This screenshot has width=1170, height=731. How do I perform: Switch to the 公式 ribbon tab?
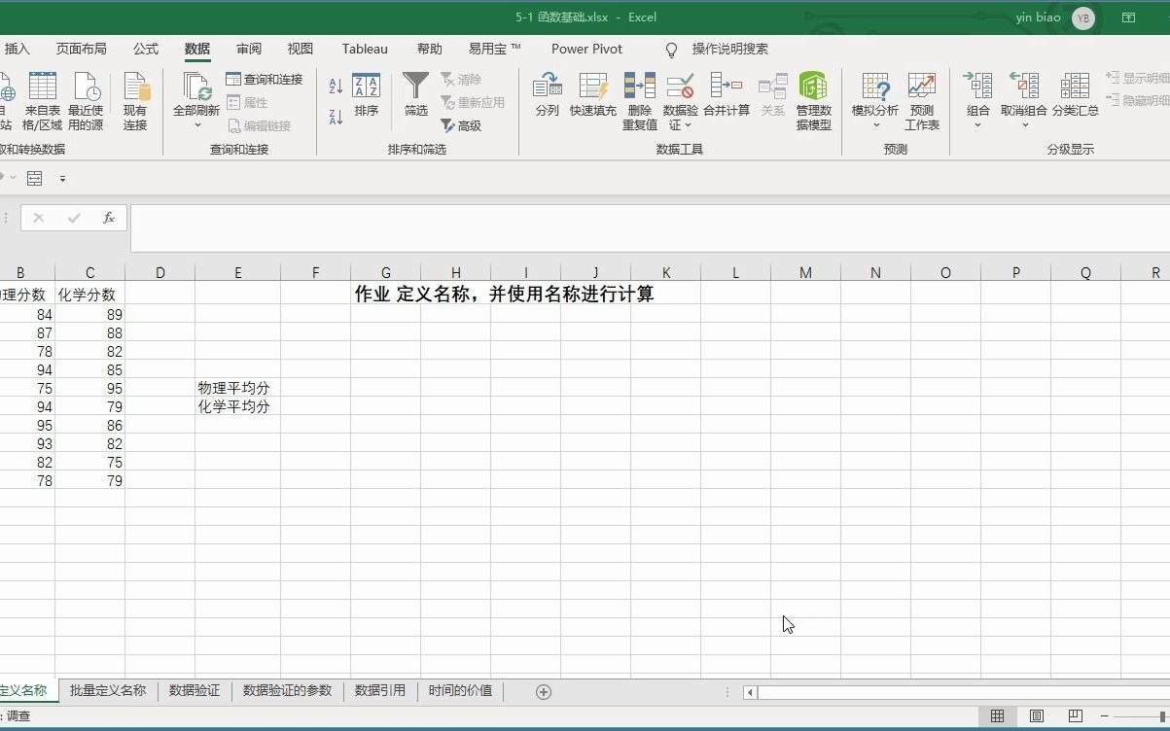tap(145, 49)
